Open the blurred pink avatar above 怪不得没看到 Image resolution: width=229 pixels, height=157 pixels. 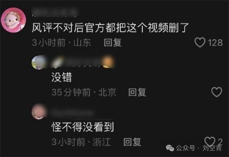39,111
